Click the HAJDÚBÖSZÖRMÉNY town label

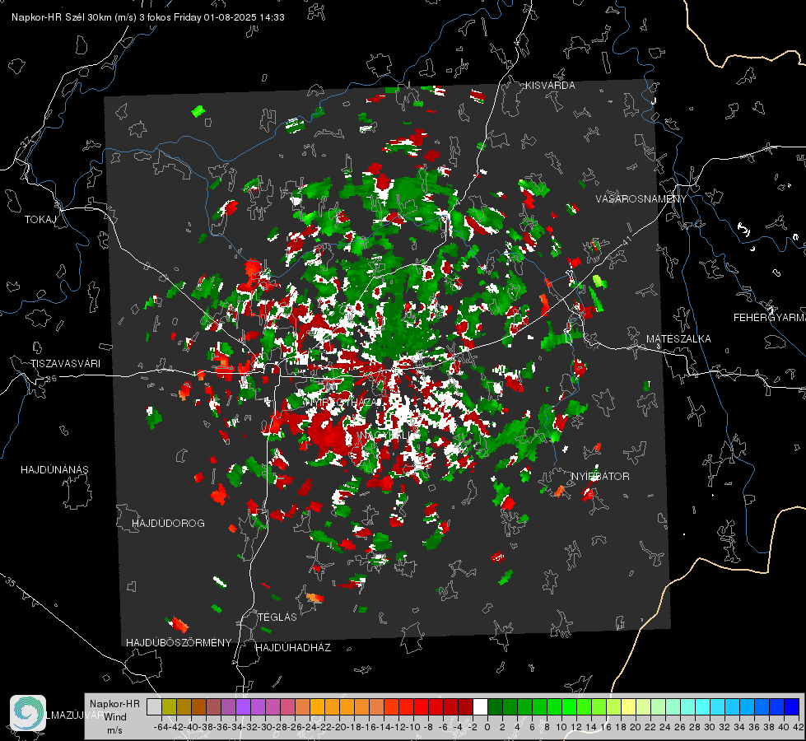click(179, 643)
